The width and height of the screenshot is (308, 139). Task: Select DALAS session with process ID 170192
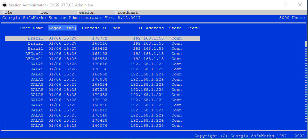(x=102, y=100)
